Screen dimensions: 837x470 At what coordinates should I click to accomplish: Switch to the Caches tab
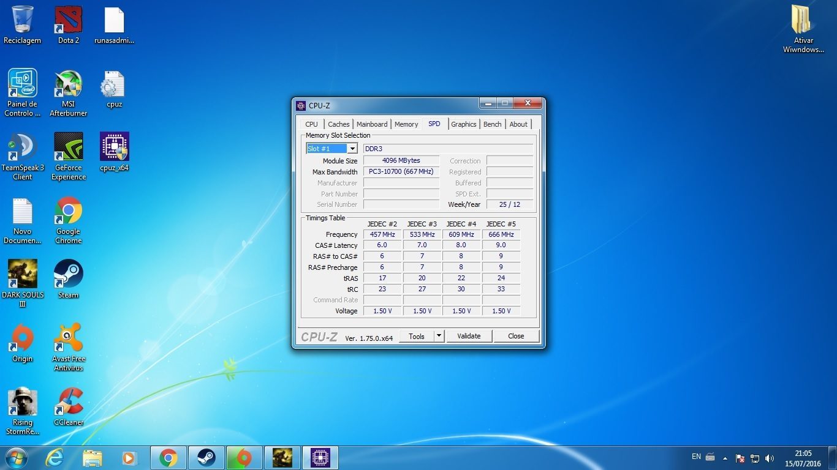(338, 124)
